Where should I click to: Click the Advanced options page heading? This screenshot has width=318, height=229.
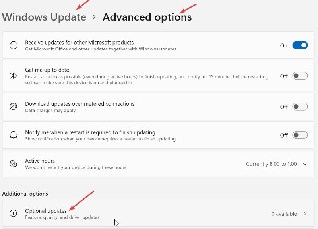(147, 17)
